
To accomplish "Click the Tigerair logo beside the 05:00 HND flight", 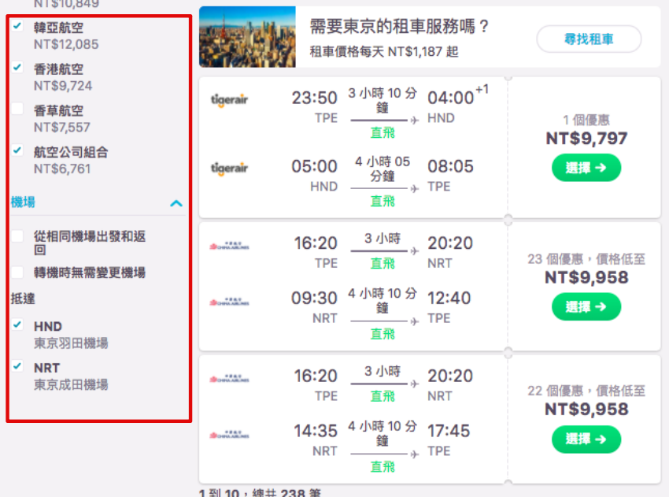I will 229,169.
